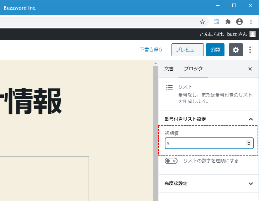Click the 下書き保存 link

[x=151, y=50]
